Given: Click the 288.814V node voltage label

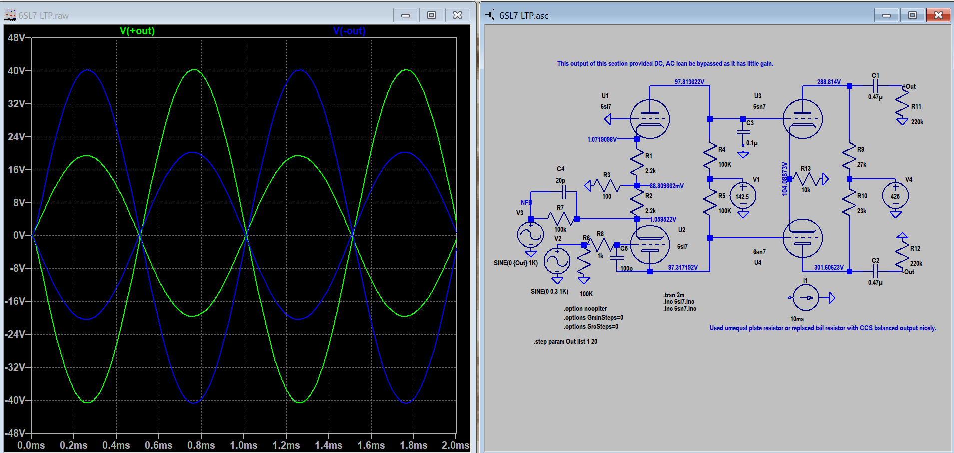Looking at the screenshot, I should (x=829, y=82).
